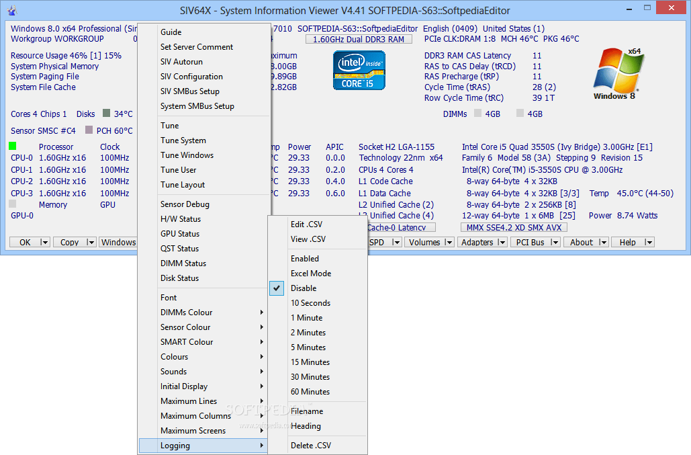
Task: Click the green Processor status square
Action: 11,145
